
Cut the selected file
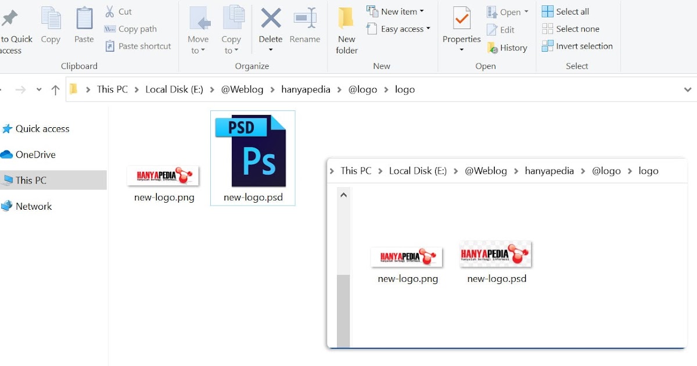click(118, 12)
